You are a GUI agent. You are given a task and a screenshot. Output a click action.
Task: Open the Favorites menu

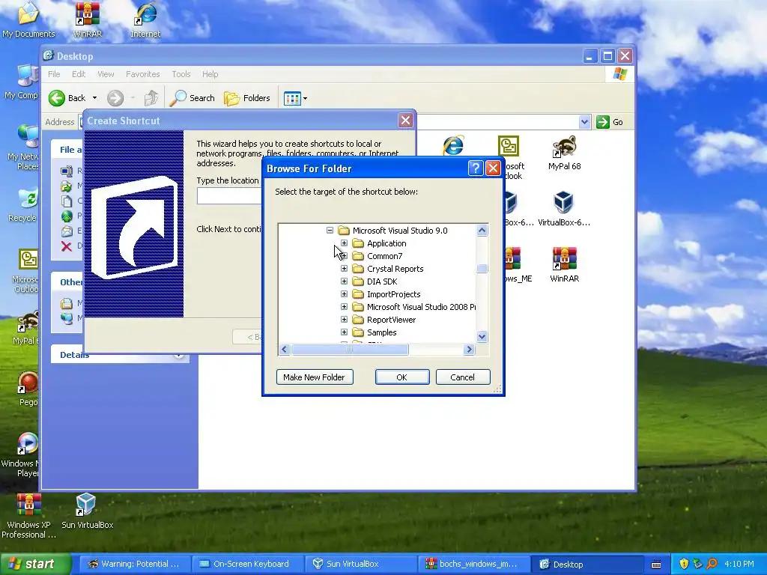(x=143, y=74)
